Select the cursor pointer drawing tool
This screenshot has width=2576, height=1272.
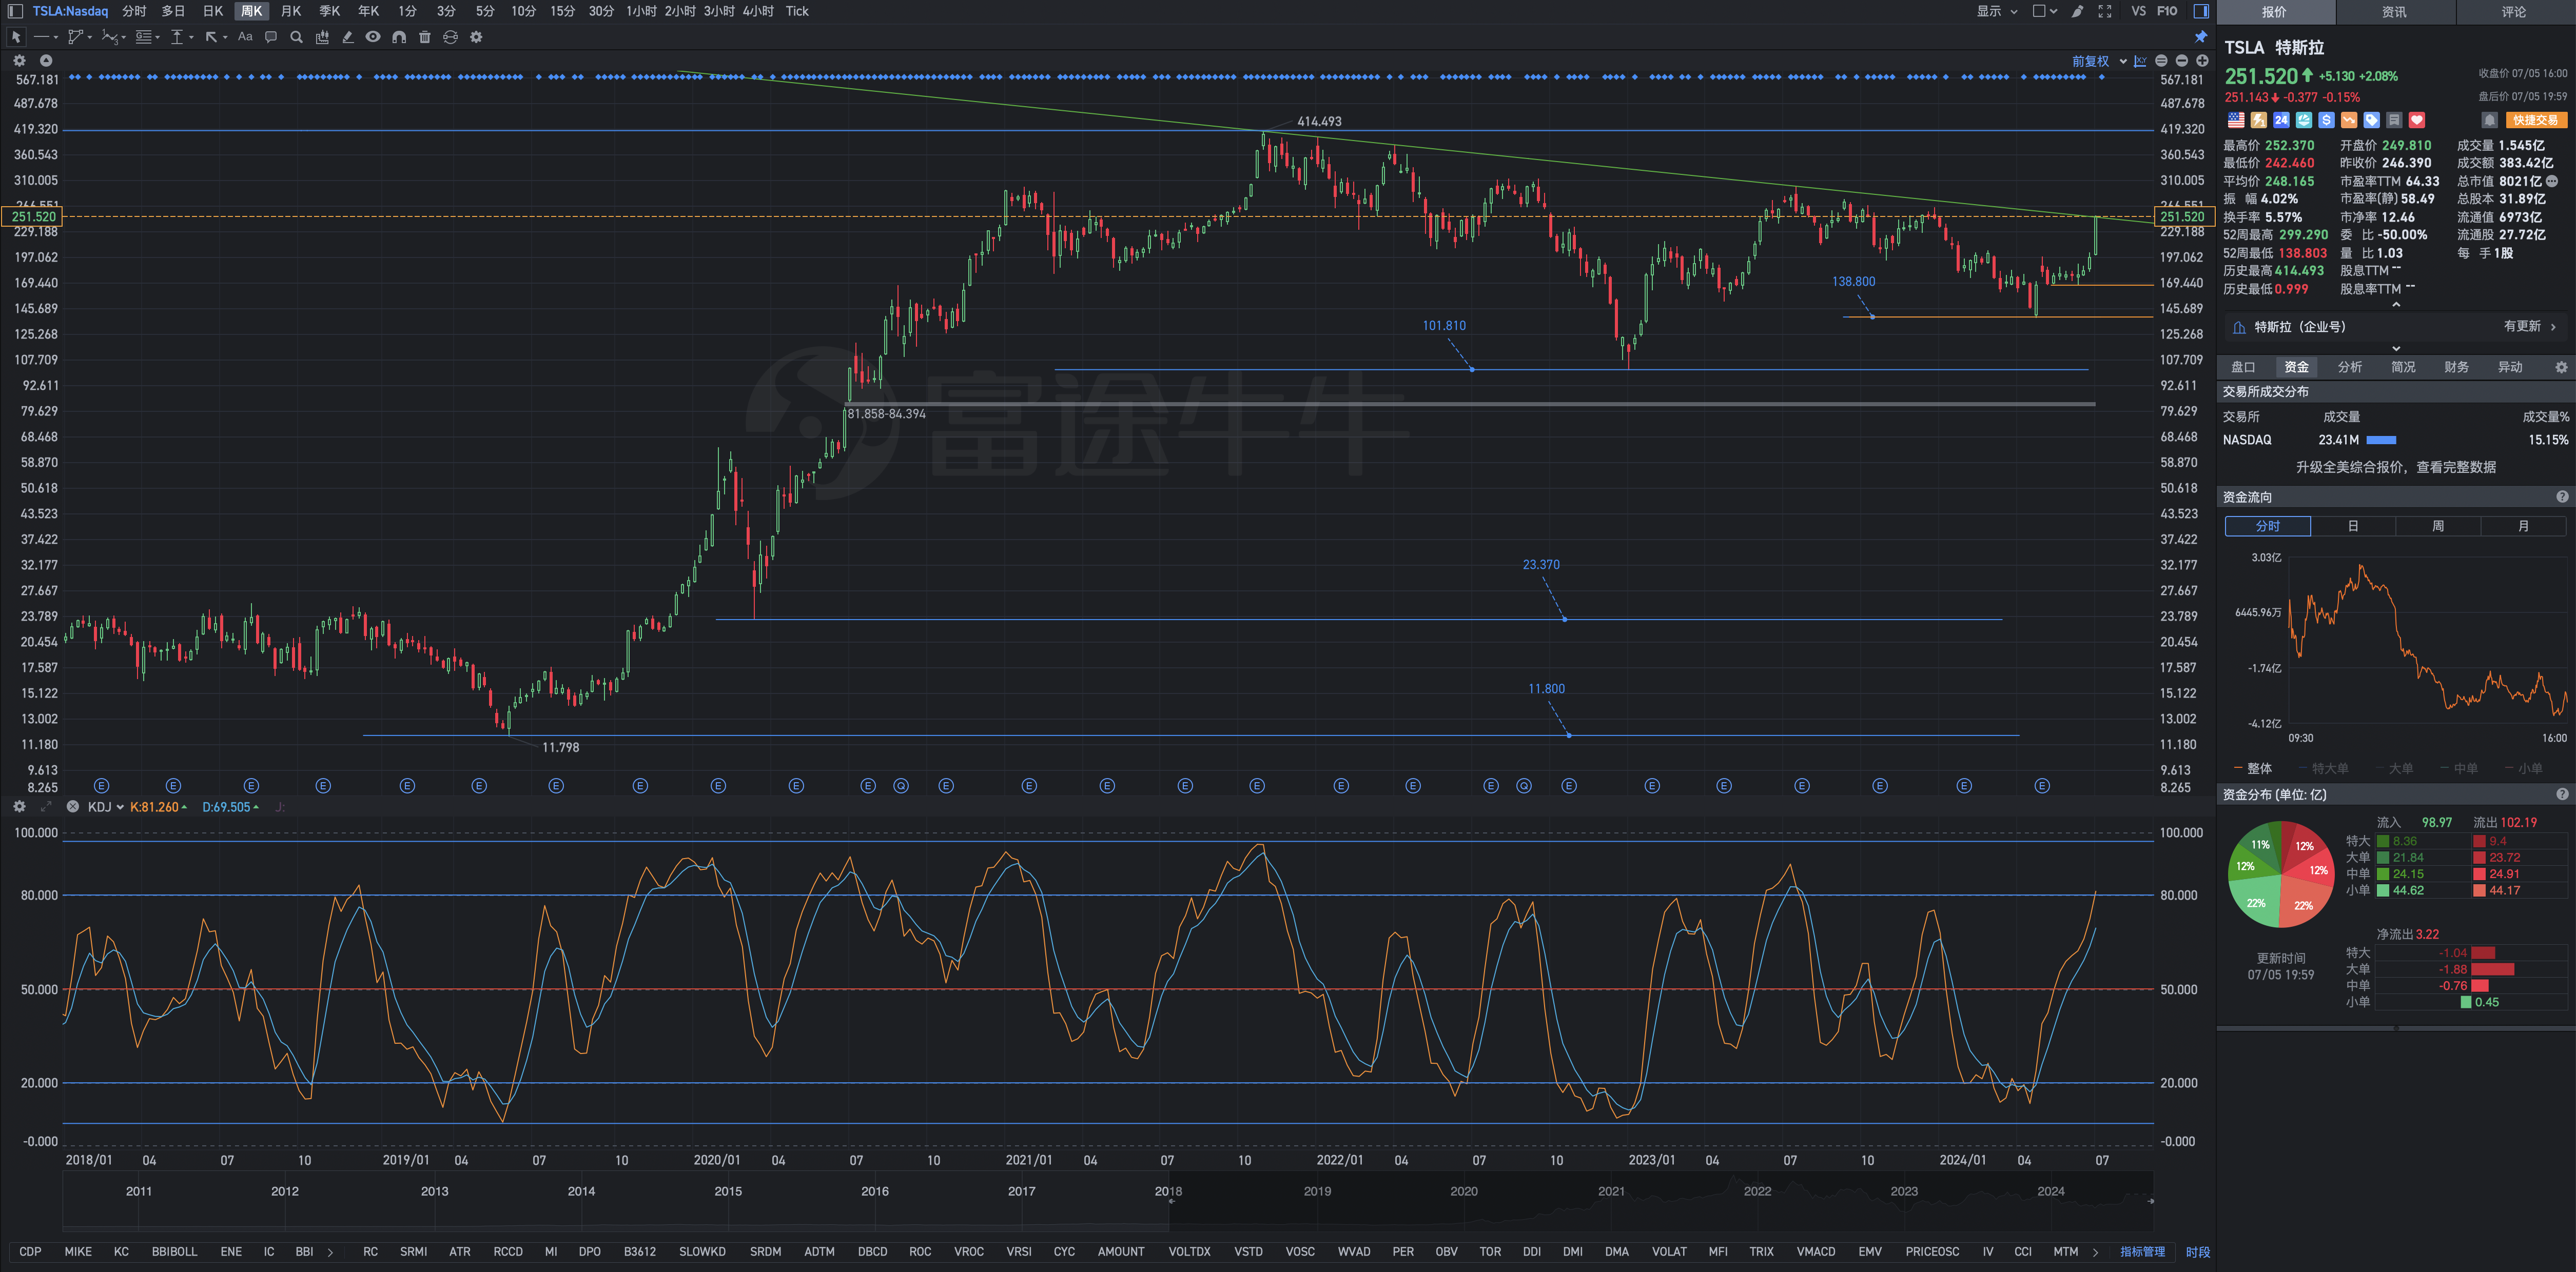[16, 37]
